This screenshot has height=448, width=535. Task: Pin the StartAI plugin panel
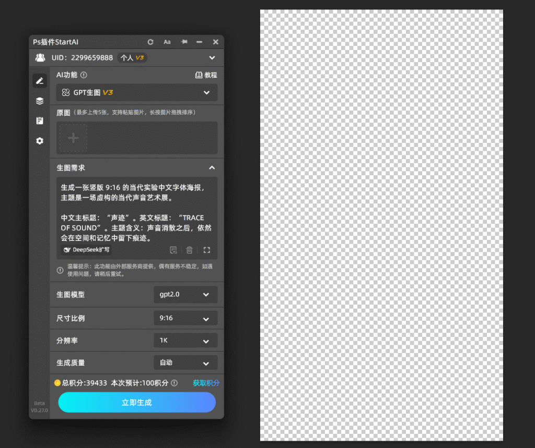[184, 42]
